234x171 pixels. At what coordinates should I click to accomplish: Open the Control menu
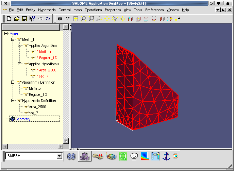[65, 10]
